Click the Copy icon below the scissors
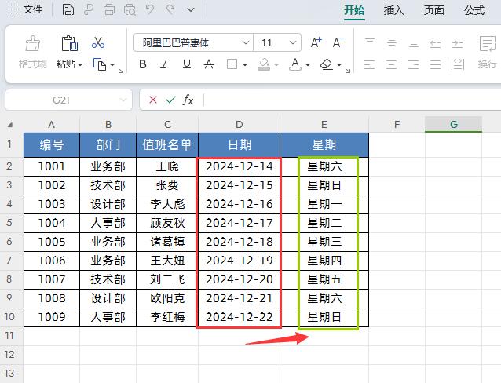Viewport: 501px width, 383px height. pos(100,64)
